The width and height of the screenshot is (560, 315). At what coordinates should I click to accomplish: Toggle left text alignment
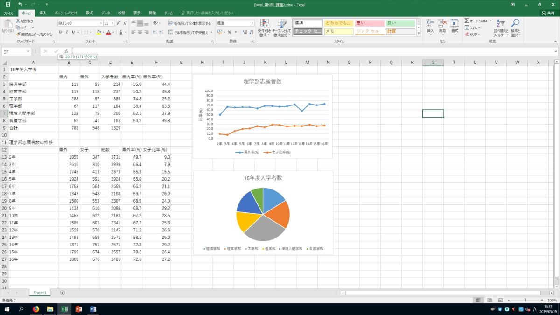click(x=133, y=32)
